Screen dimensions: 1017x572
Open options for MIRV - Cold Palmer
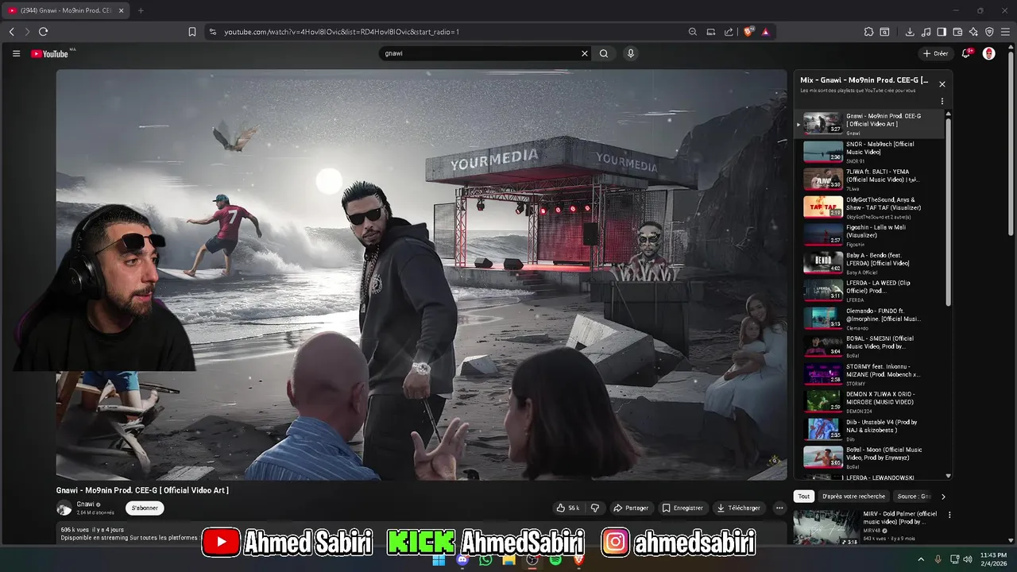949,515
